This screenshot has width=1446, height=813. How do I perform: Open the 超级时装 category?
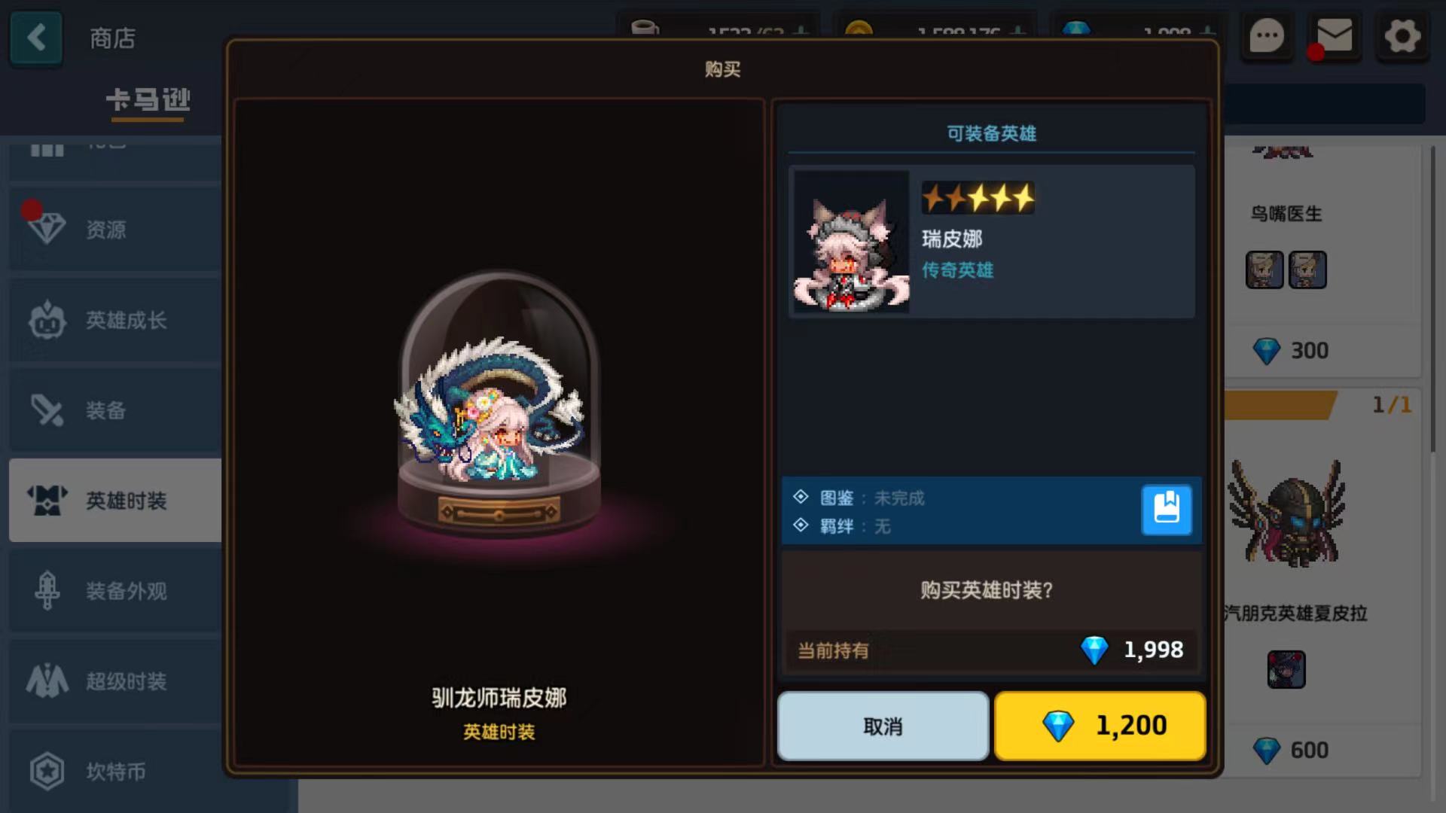pyautogui.click(x=115, y=681)
